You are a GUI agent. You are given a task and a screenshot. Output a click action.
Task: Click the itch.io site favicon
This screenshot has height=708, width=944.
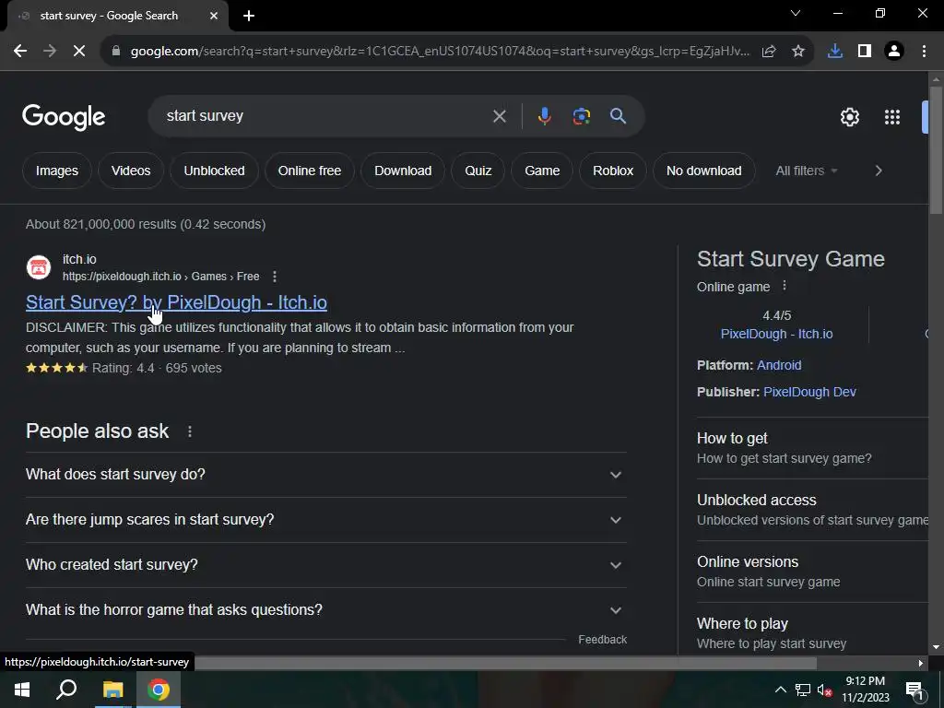(x=39, y=267)
